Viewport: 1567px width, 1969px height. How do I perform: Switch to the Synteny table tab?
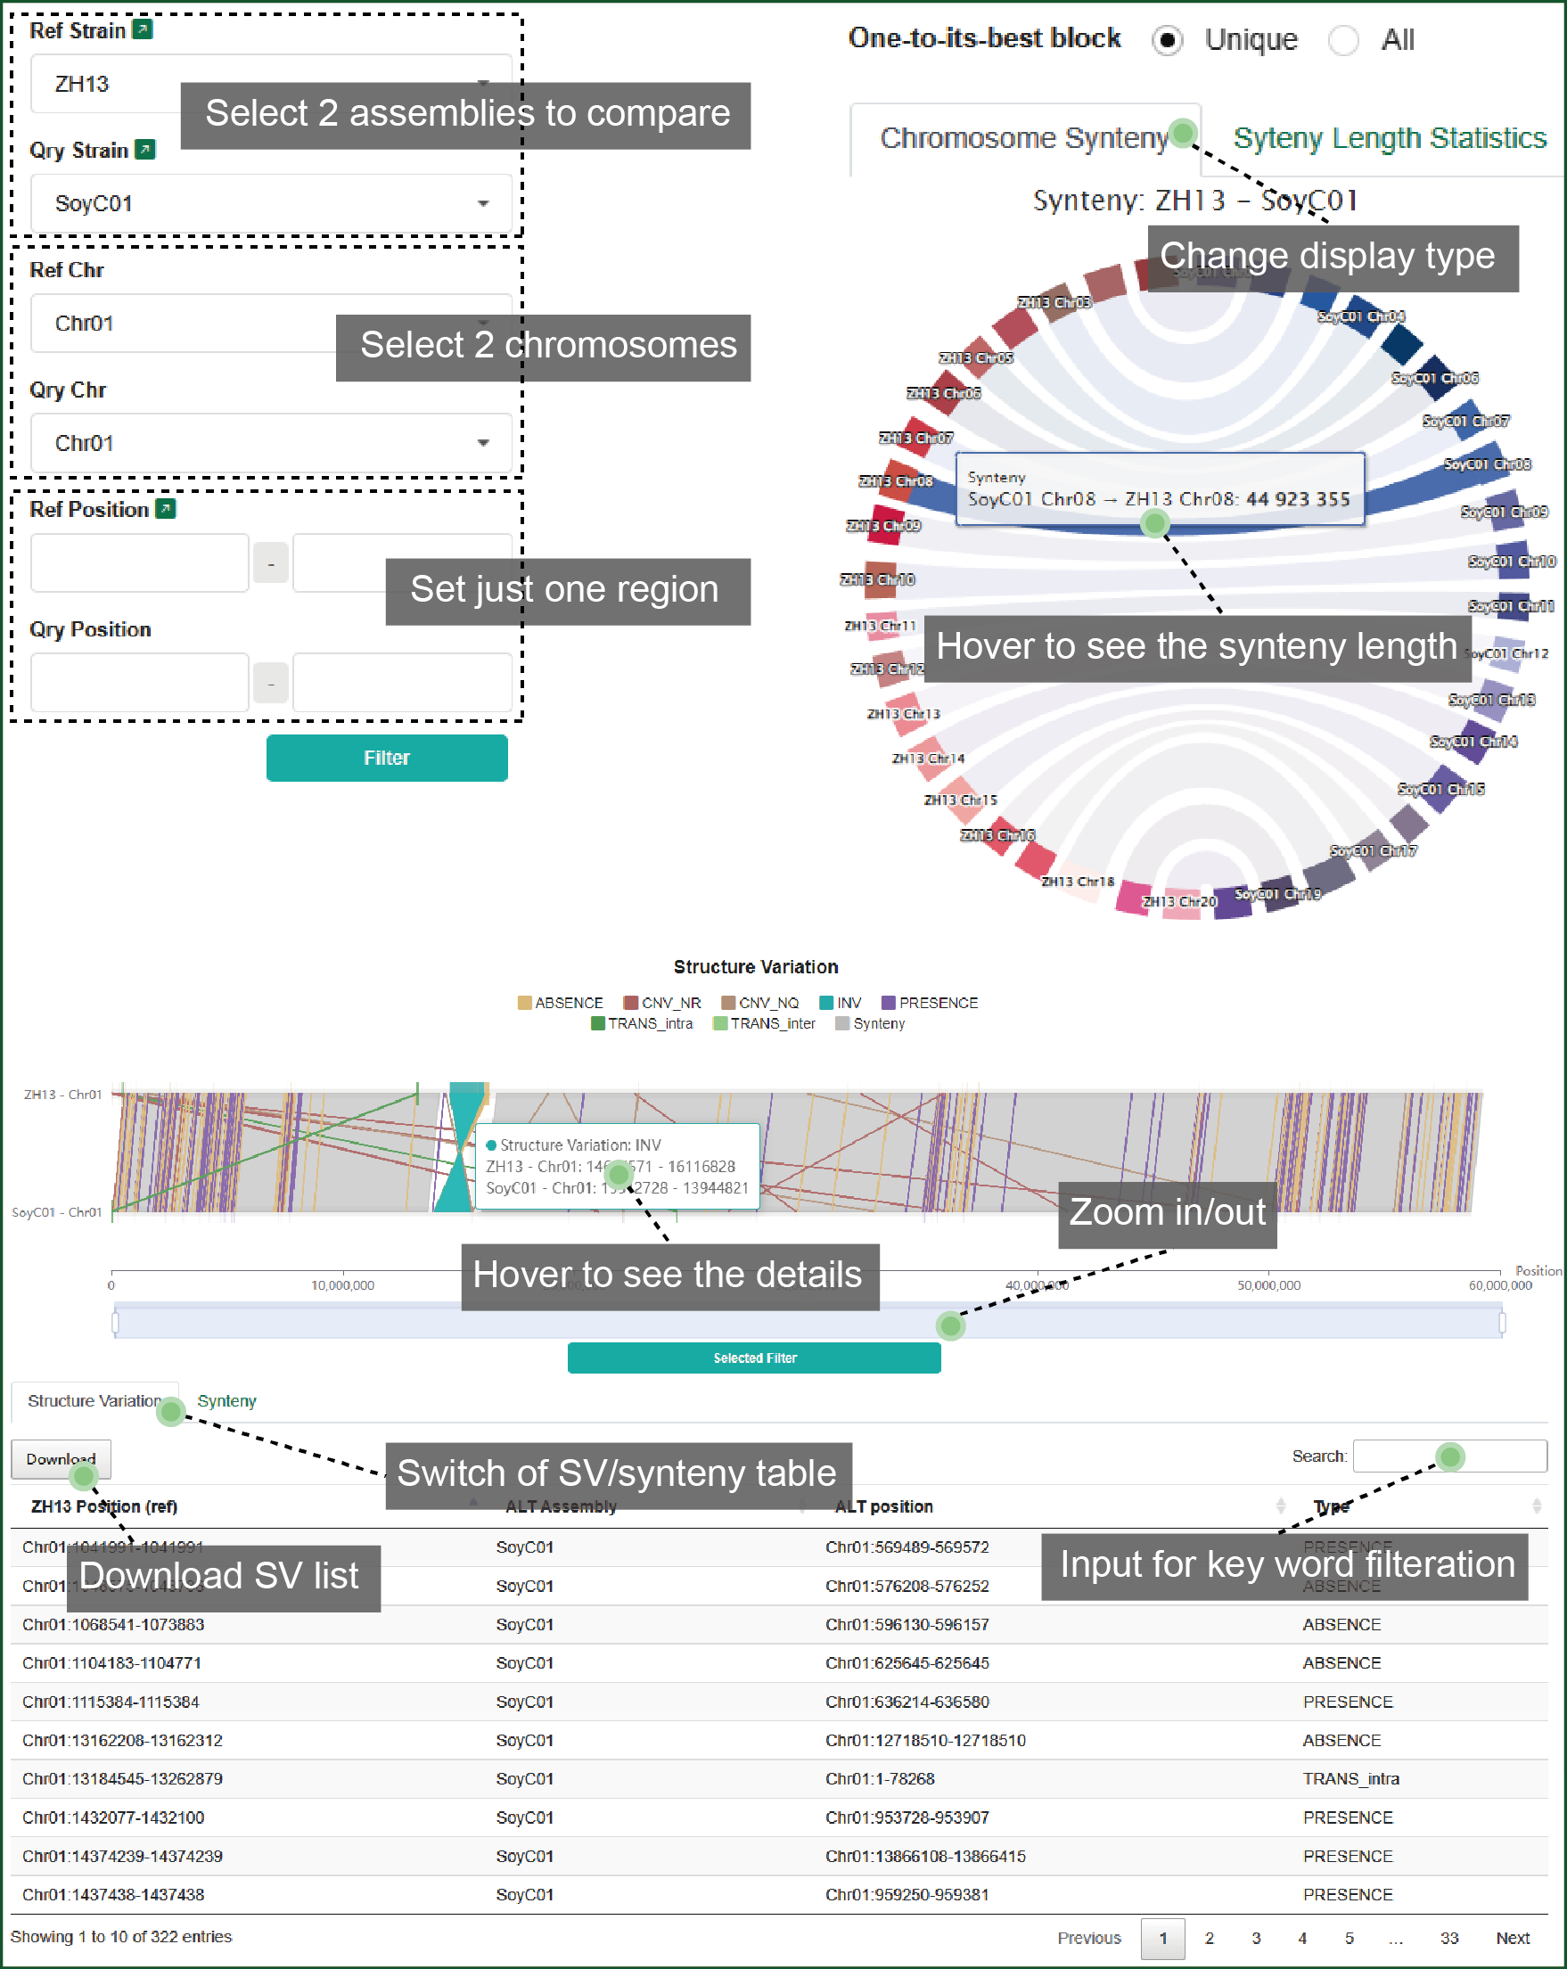click(226, 1401)
